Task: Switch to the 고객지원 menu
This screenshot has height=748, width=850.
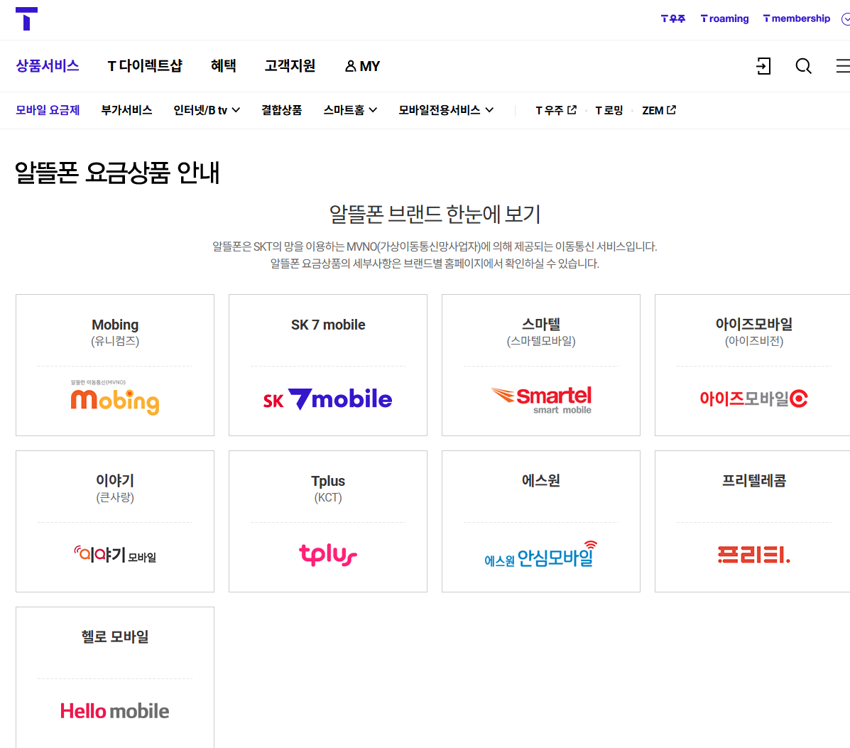Action: click(290, 66)
